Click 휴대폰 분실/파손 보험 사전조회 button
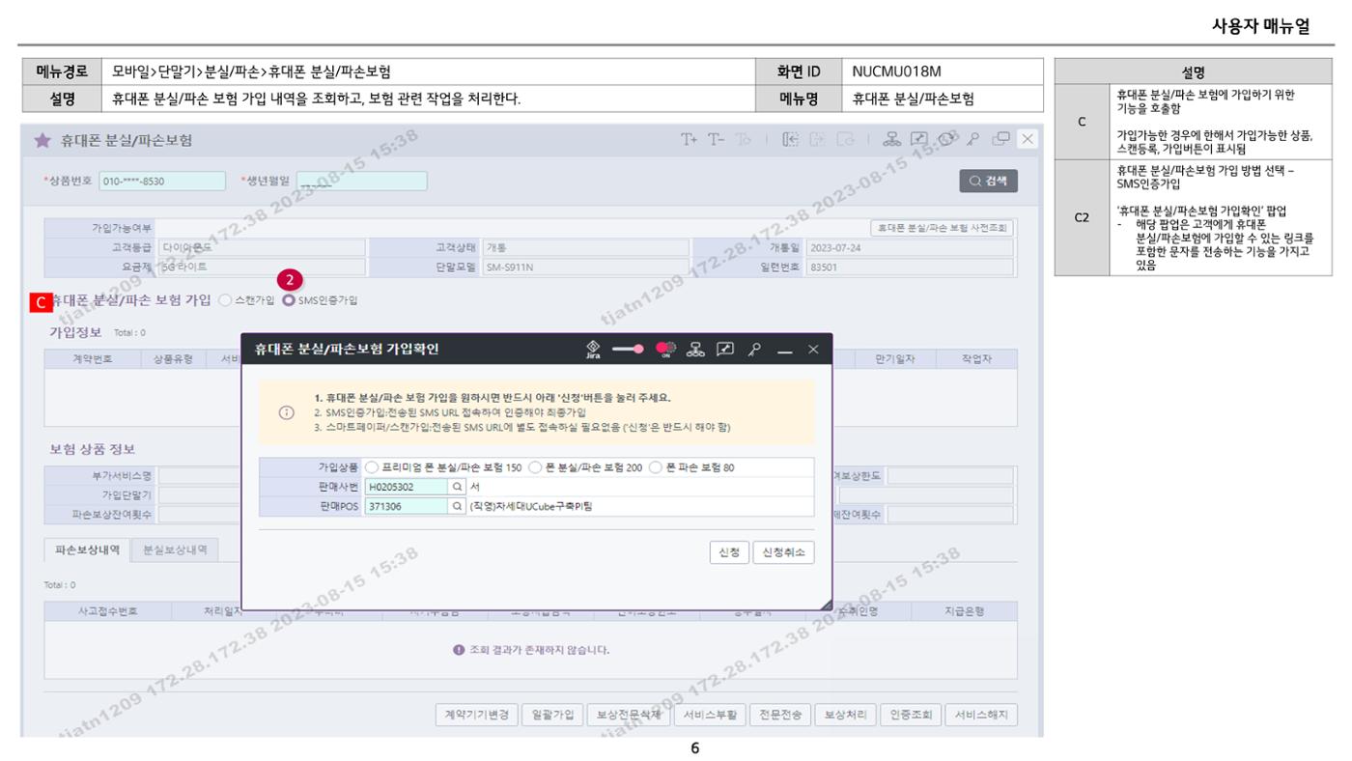Viewport: 1352px width, 761px height. [942, 228]
